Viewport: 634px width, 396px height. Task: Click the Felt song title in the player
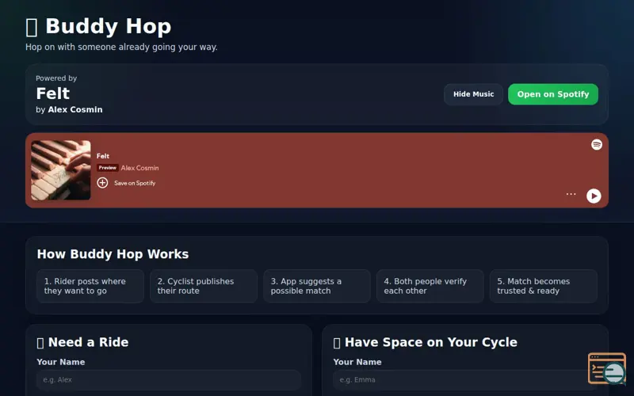tap(103, 156)
